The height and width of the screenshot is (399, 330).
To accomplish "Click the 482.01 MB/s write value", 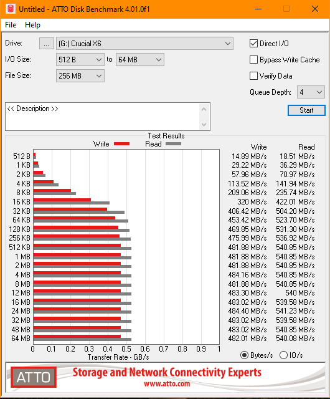I will 247,339.
